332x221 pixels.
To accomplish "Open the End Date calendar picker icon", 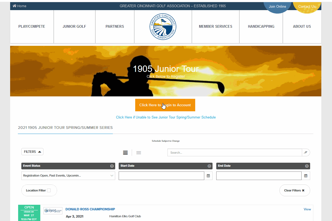I will tap(306, 176).
